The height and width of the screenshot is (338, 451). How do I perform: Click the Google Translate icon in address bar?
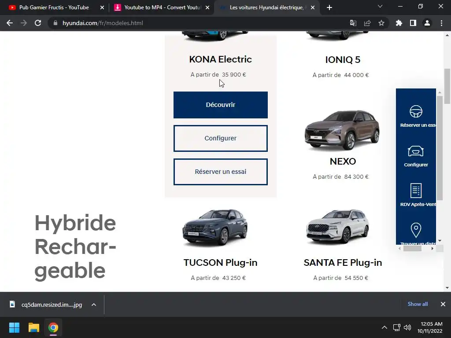point(353,23)
